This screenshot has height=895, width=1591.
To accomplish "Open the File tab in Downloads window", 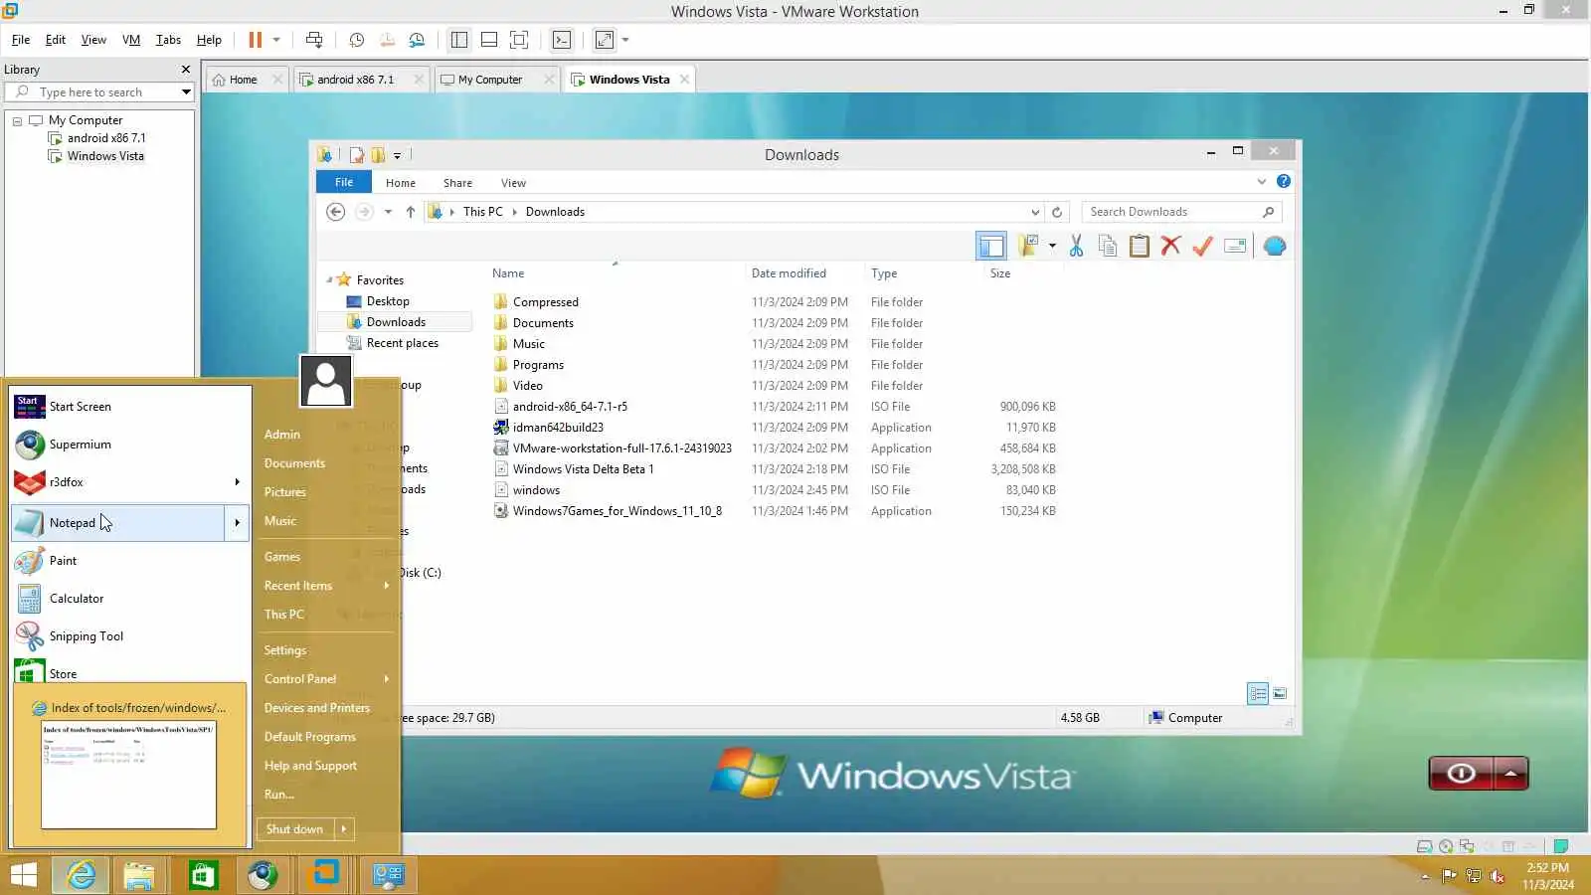I will point(344,182).
